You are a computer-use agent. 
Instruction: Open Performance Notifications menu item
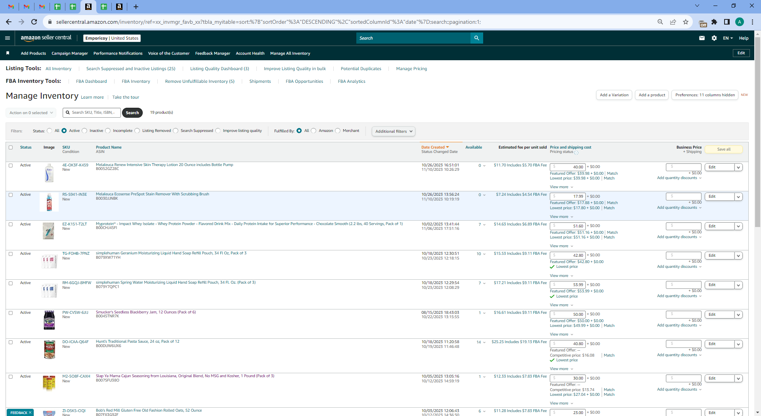click(118, 53)
